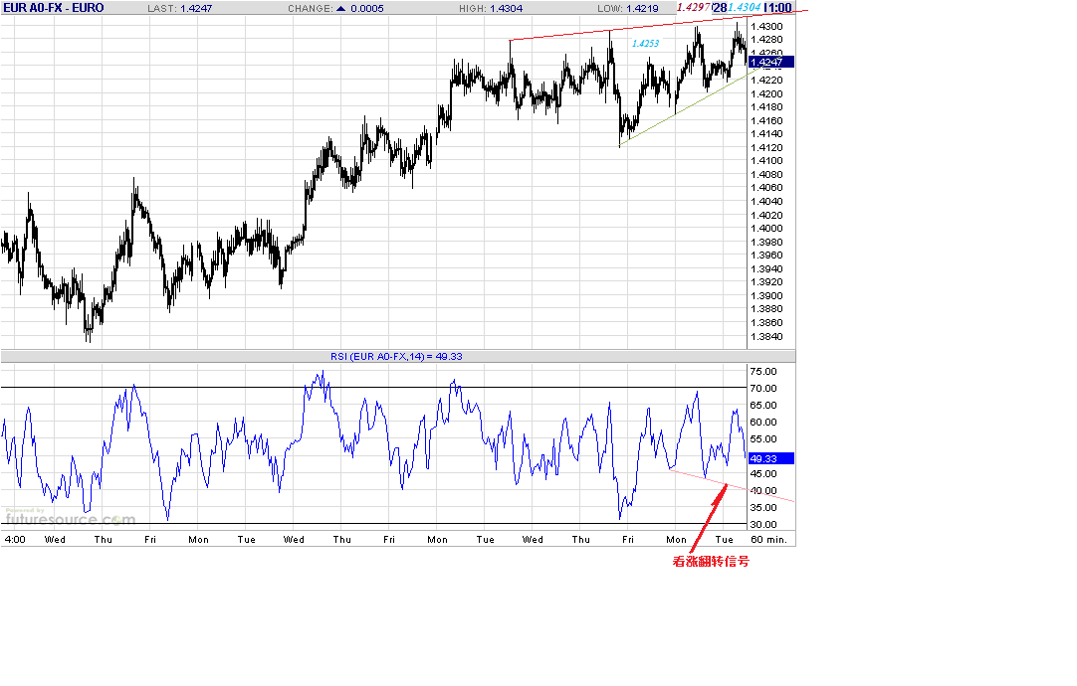Click the 1.4300 price axis label
This screenshot has height=686, width=1077.
pyautogui.click(x=766, y=26)
